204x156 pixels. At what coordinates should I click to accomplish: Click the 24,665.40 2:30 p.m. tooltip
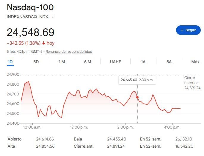(137, 80)
